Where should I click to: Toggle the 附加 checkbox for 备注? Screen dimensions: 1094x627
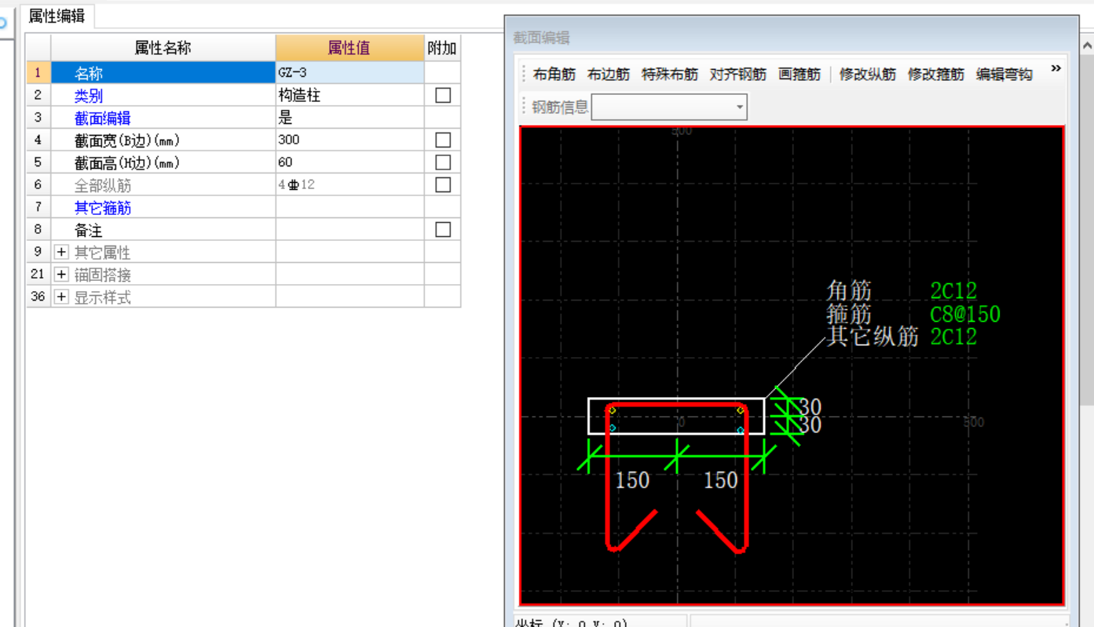[x=443, y=230]
